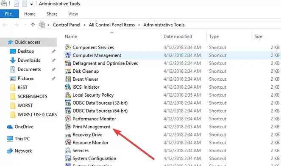Image resolution: width=281 pixels, height=166 pixels.
Task: Click 2 KB size in Disk Cleanup row
Action: pos(275,71)
